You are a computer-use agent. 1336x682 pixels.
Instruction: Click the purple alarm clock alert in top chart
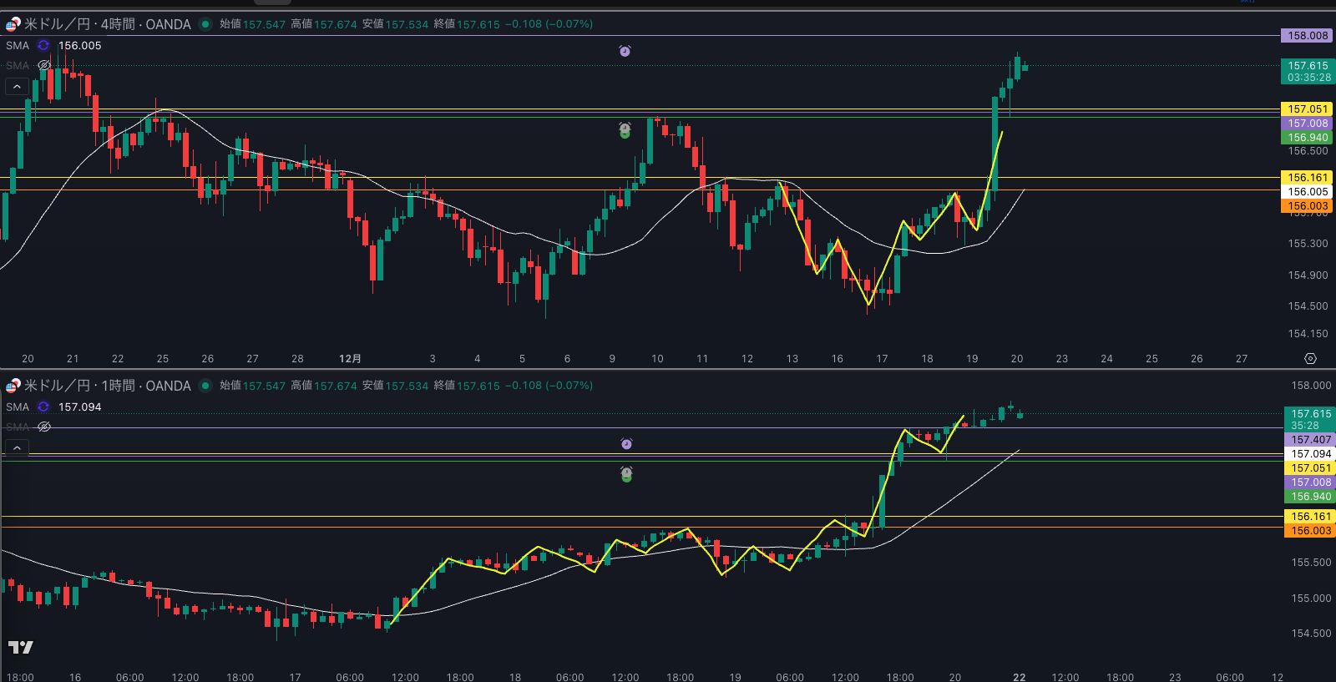coord(625,51)
